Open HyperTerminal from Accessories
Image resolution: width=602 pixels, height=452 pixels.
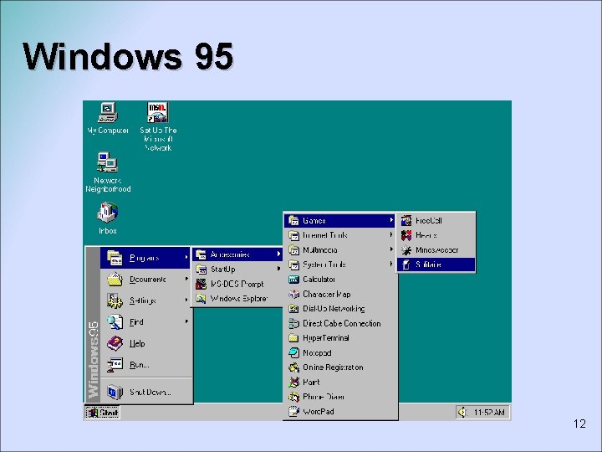pyautogui.click(x=339, y=338)
